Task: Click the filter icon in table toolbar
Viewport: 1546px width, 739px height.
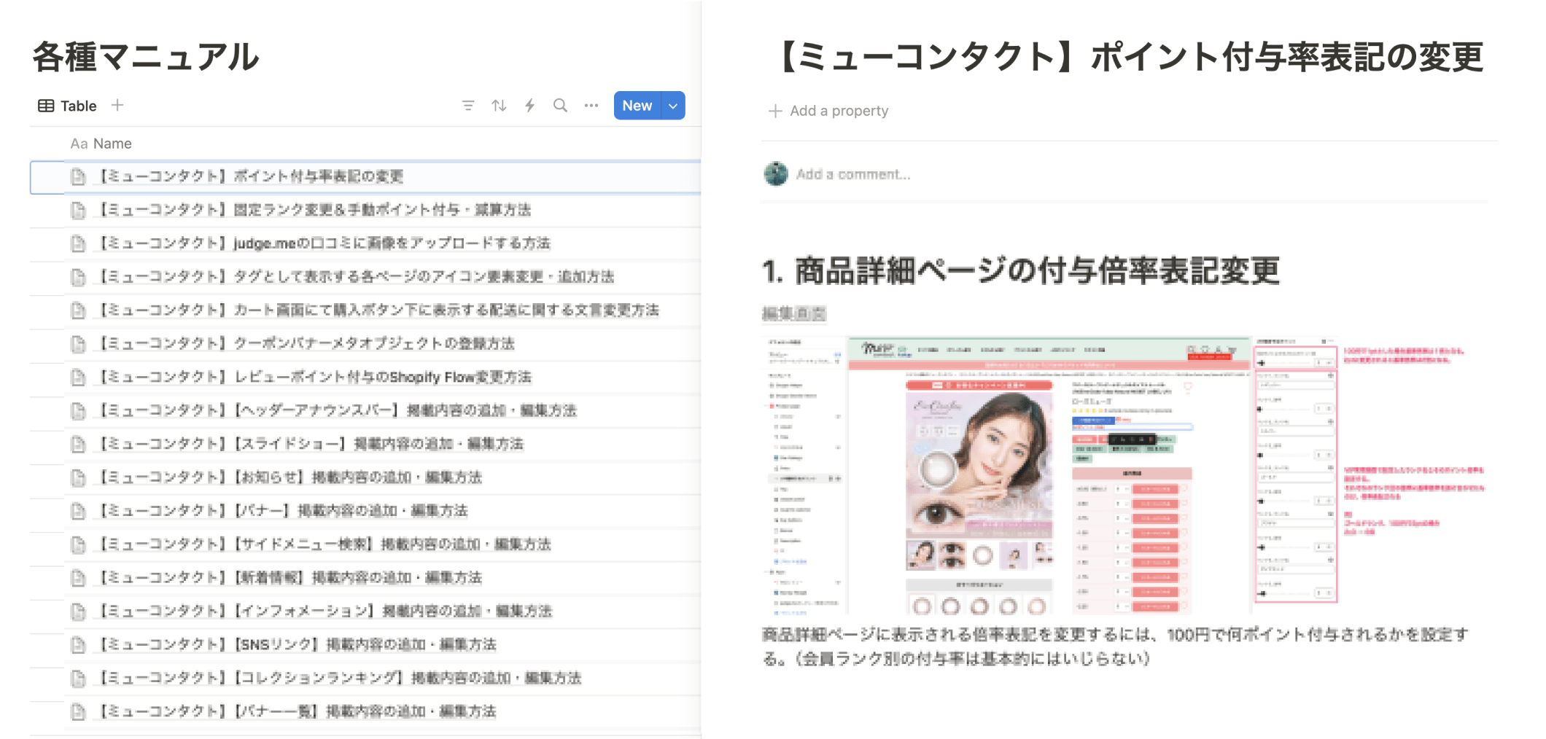Action: tap(468, 106)
